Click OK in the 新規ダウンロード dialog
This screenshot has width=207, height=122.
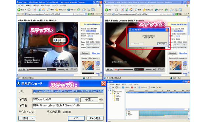point(76,118)
